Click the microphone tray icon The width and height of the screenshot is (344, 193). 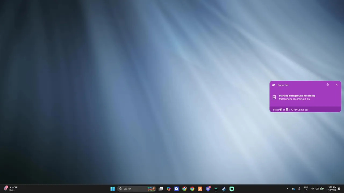(299, 189)
